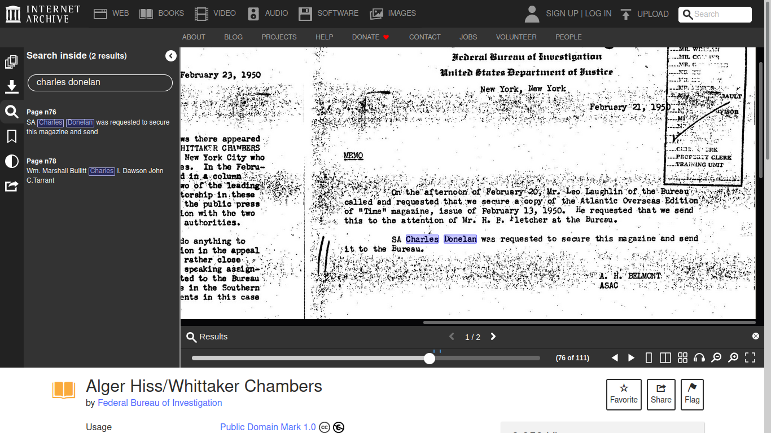Click the highlighted word Charles in the memo

pyautogui.click(x=422, y=239)
